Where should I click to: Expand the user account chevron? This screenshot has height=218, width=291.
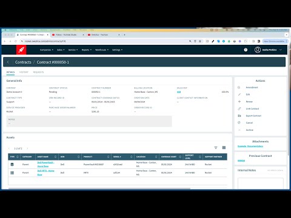click(281, 50)
